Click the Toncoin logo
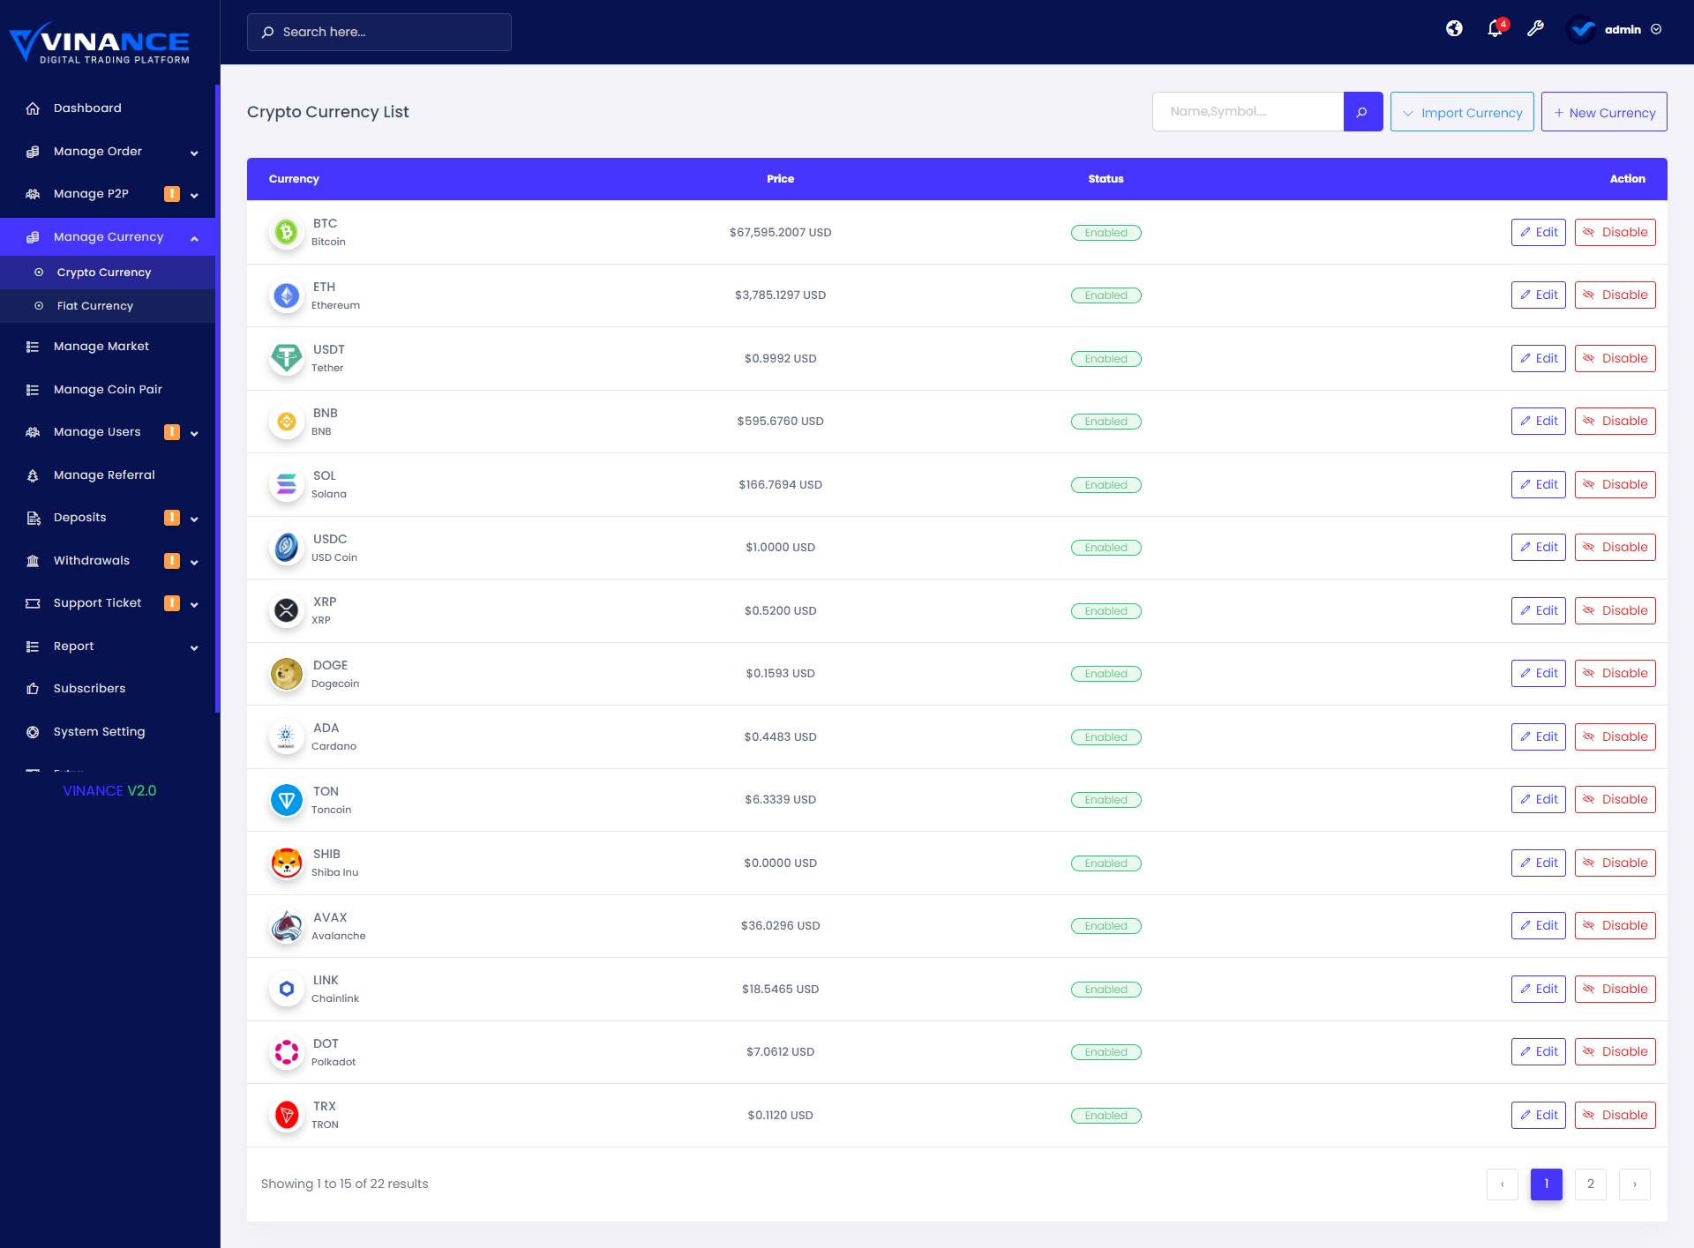This screenshot has width=1694, height=1248. coord(286,800)
